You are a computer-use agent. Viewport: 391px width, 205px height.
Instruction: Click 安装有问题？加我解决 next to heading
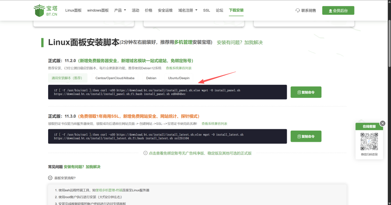coord(240,43)
